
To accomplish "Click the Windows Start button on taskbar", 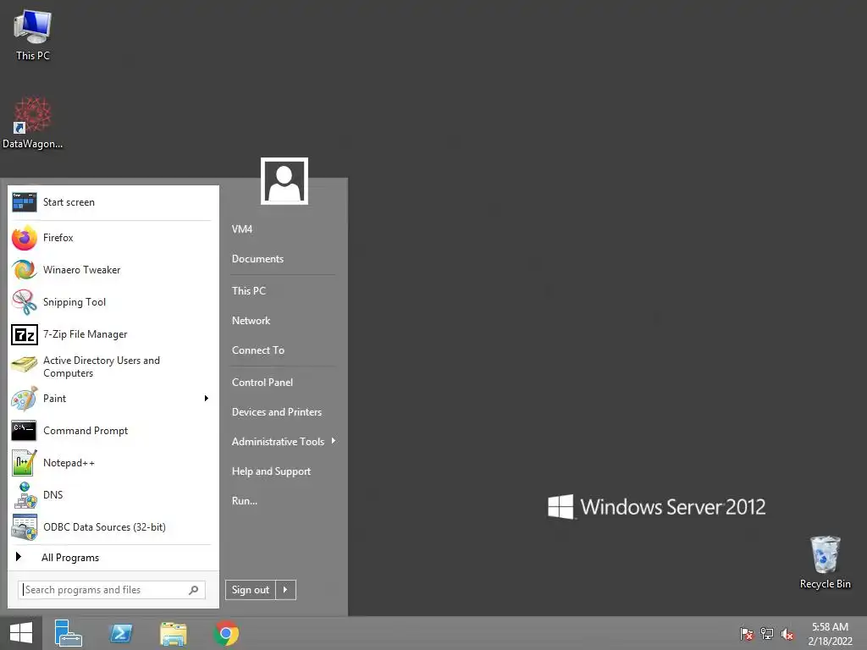I will tap(21, 633).
